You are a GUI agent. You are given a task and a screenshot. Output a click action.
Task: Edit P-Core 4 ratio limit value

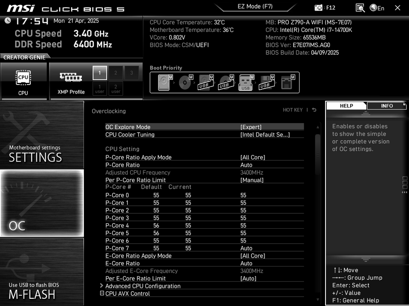[243, 225]
